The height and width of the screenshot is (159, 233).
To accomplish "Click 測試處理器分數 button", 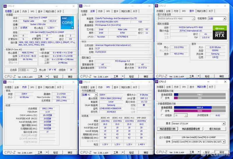I will 168,129.
